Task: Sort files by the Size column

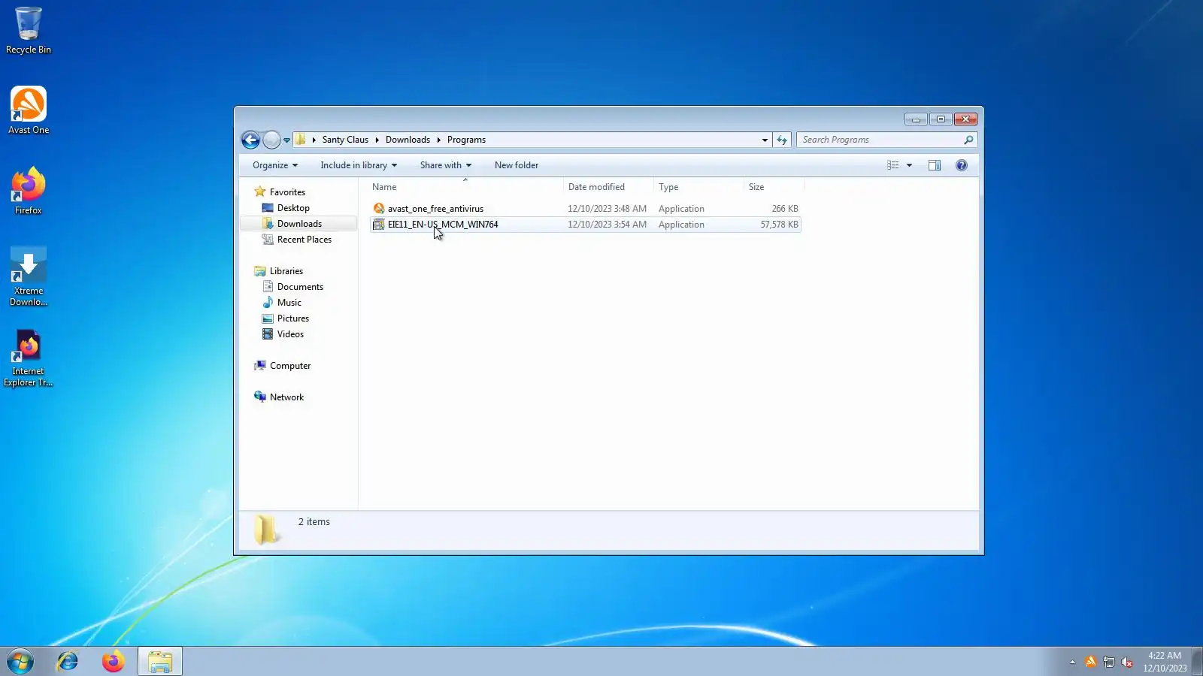Action: (774, 187)
